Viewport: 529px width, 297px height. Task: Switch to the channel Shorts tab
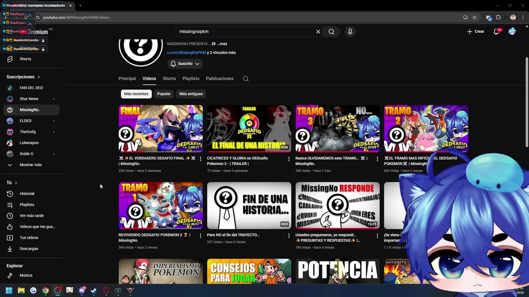(169, 78)
